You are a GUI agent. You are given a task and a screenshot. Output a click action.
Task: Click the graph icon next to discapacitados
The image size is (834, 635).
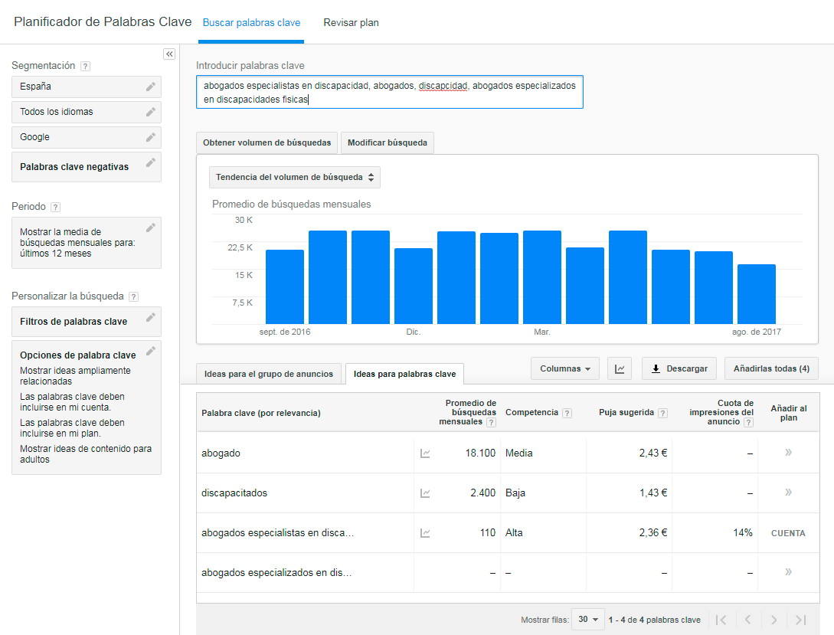424,493
